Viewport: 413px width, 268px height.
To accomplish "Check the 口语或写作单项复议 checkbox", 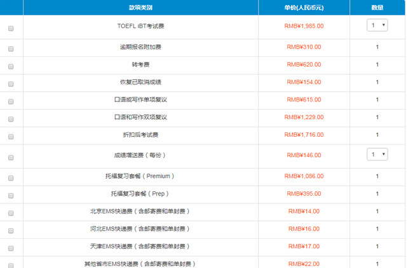I will coord(11,101).
